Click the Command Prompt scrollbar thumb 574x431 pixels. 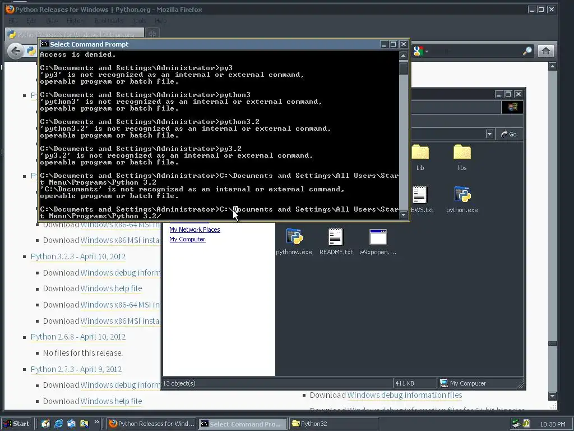click(404, 68)
